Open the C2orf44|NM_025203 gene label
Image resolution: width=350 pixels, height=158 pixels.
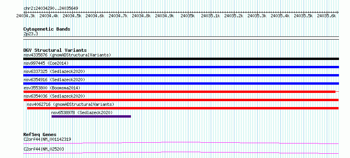[x=44, y=149]
